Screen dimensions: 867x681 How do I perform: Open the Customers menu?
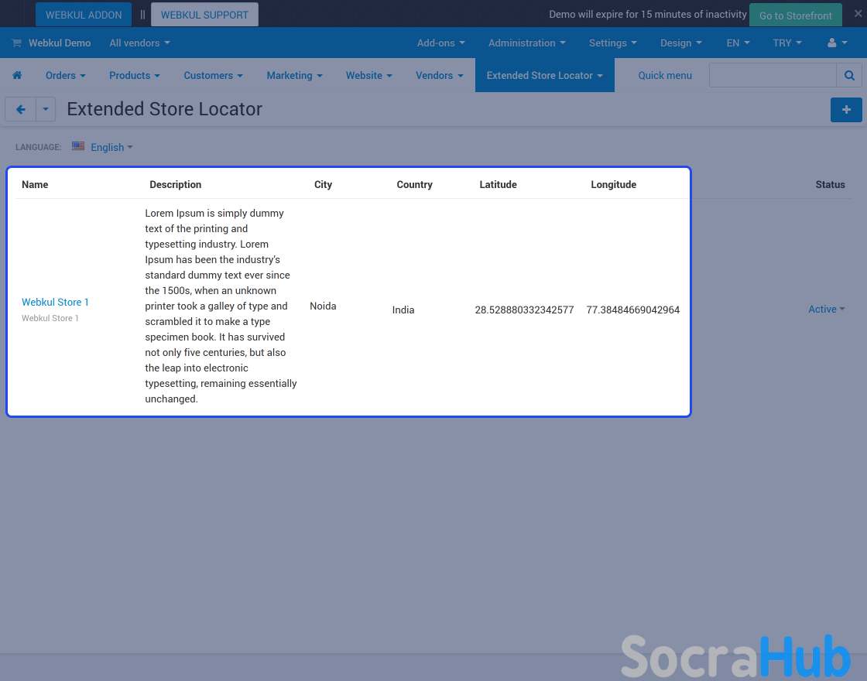click(213, 75)
